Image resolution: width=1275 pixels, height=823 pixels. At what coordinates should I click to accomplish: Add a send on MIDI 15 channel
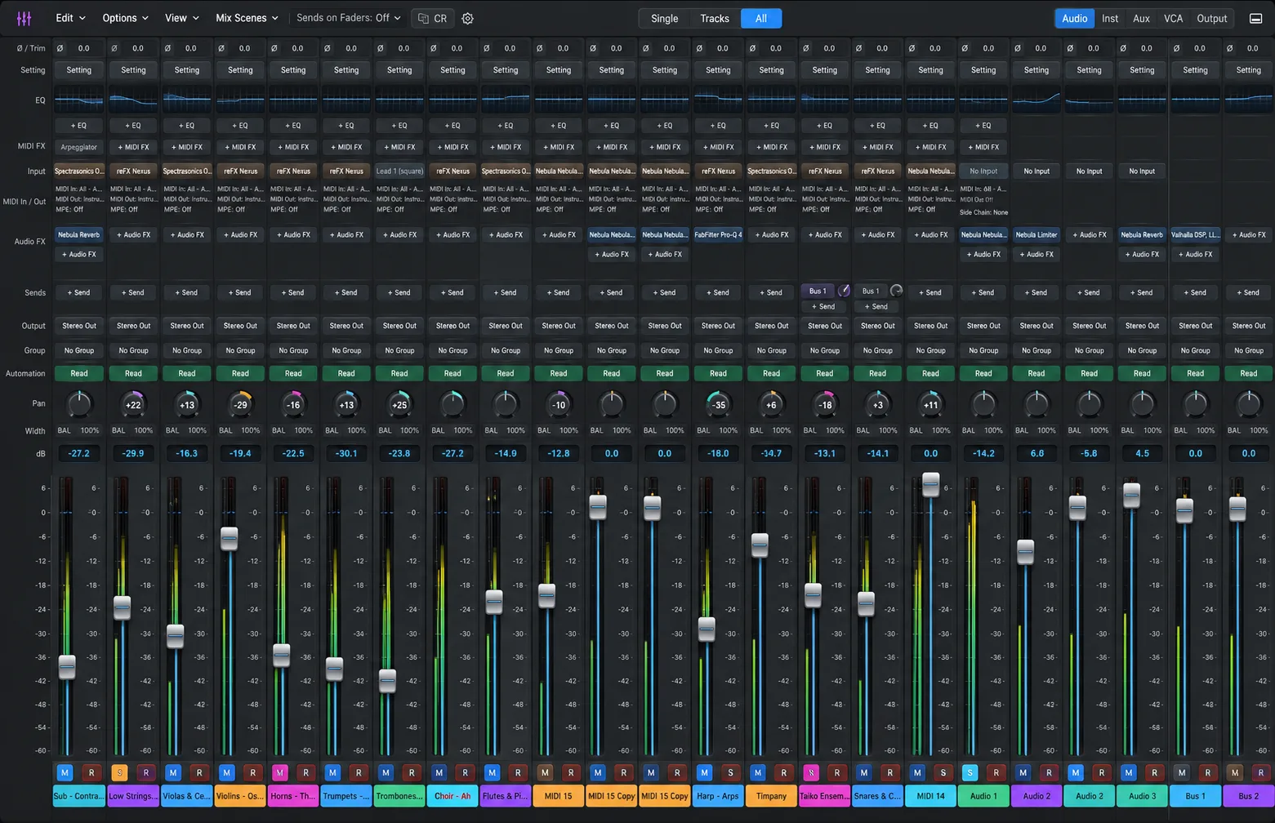coord(559,292)
